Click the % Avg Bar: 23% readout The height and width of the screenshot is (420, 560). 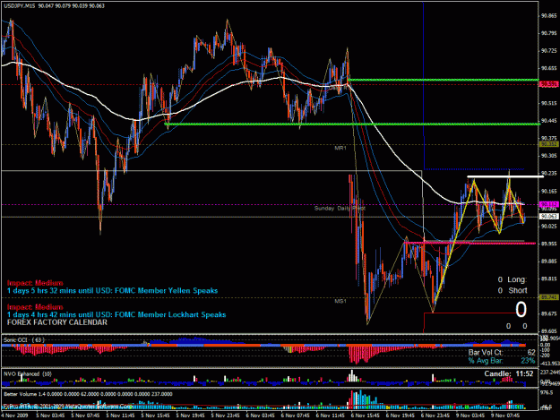pos(502,361)
